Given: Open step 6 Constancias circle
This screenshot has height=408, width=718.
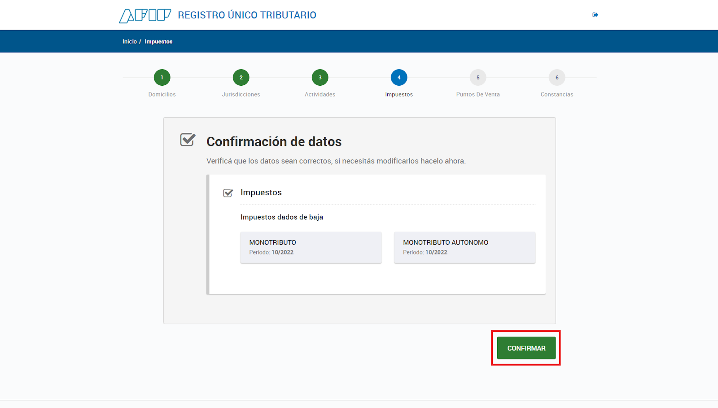Looking at the screenshot, I should [x=557, y=78].
